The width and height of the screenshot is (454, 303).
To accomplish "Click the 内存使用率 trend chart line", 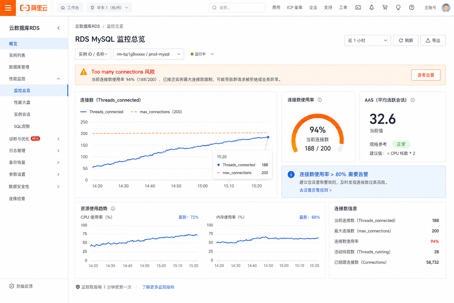I will (x=267, y=240).
